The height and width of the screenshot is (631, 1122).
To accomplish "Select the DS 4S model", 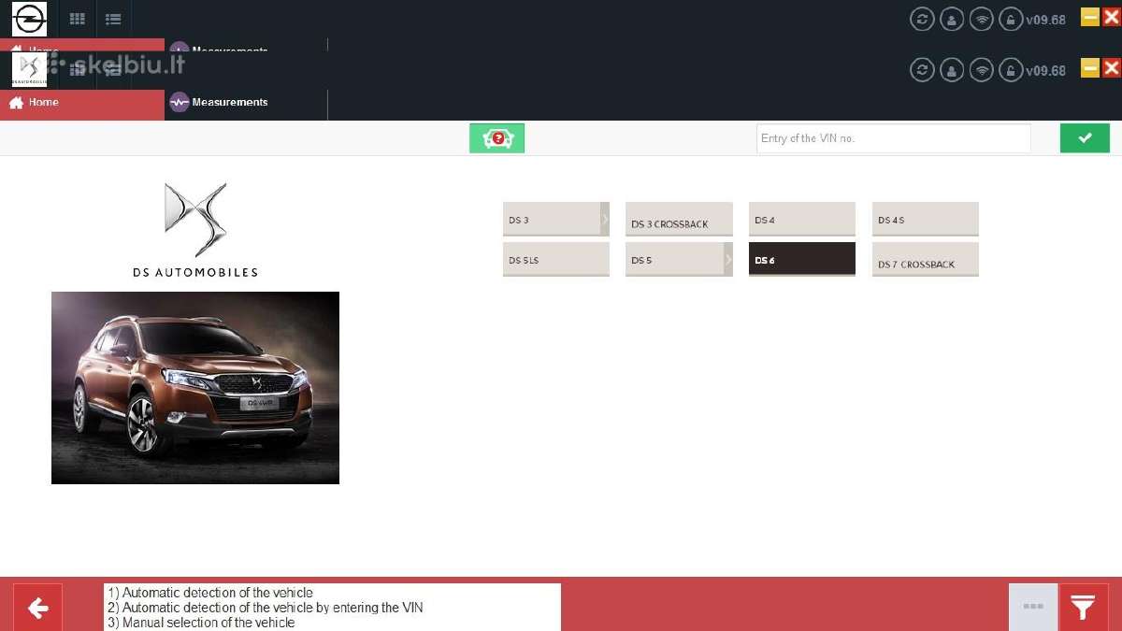I will 926,220.
